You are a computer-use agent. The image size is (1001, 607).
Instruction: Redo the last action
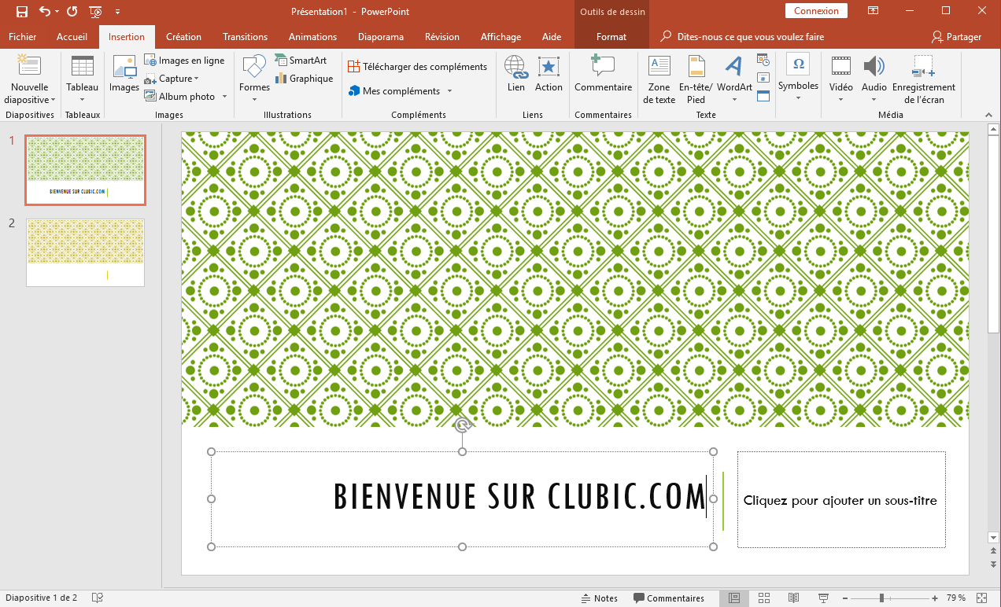pos(72,11)
